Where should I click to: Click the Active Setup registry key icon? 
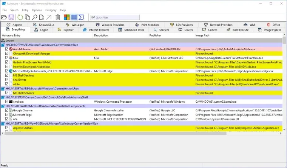coord(3,106)
